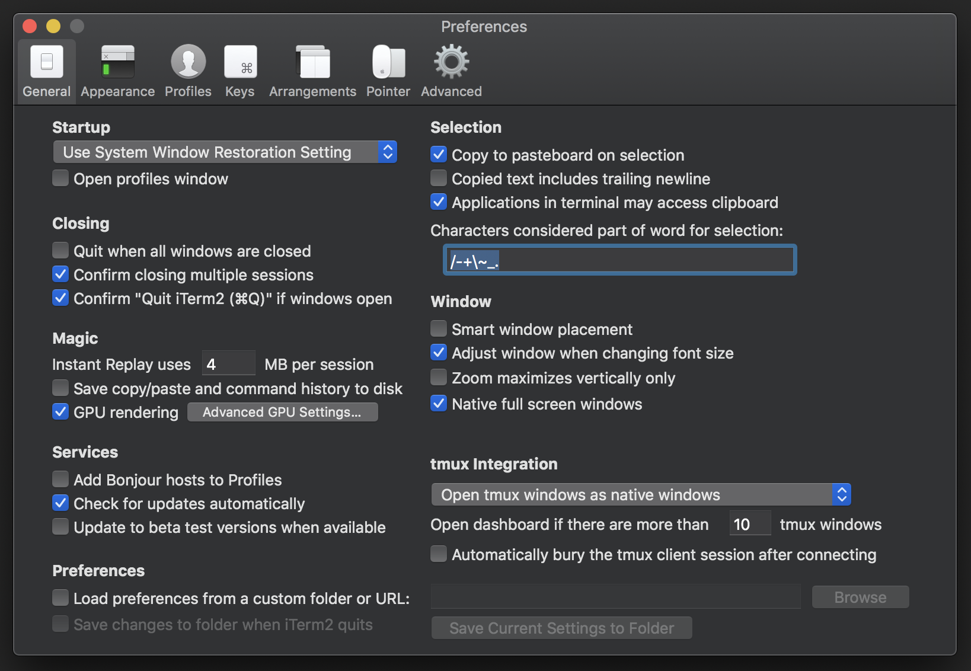This screenshot has height=671, width=971.
Task: Expand the Startup window restoration dropdown
Action: [x=225, y=152]
